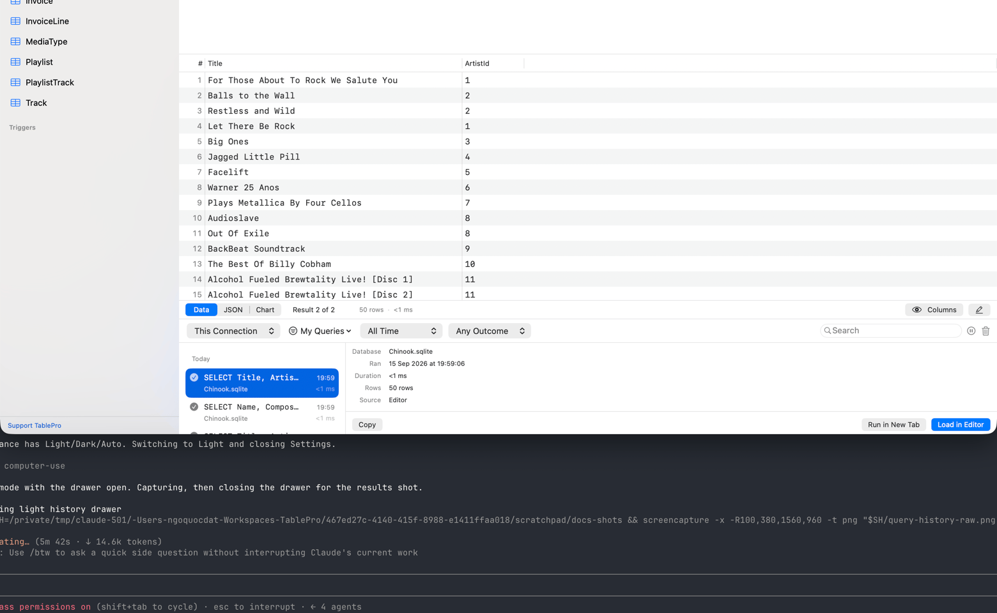This screenshot has height=613, width=997.
Task: Select ArtistId cell with value 10
Action: pos(493,264)
